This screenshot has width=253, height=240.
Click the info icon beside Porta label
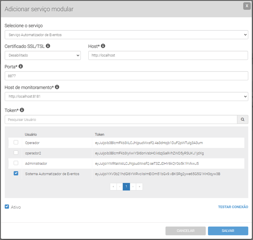coord(21,67)
